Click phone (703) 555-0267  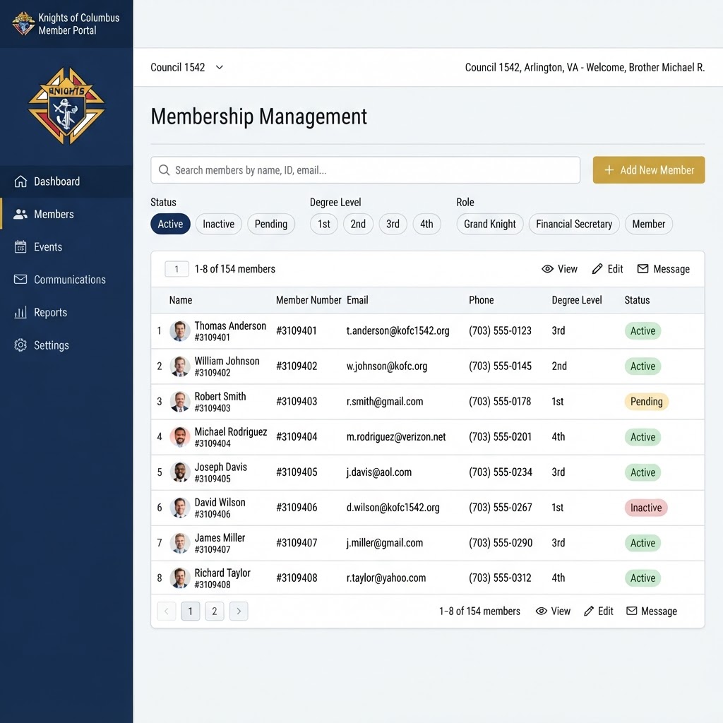coord(501,508)
